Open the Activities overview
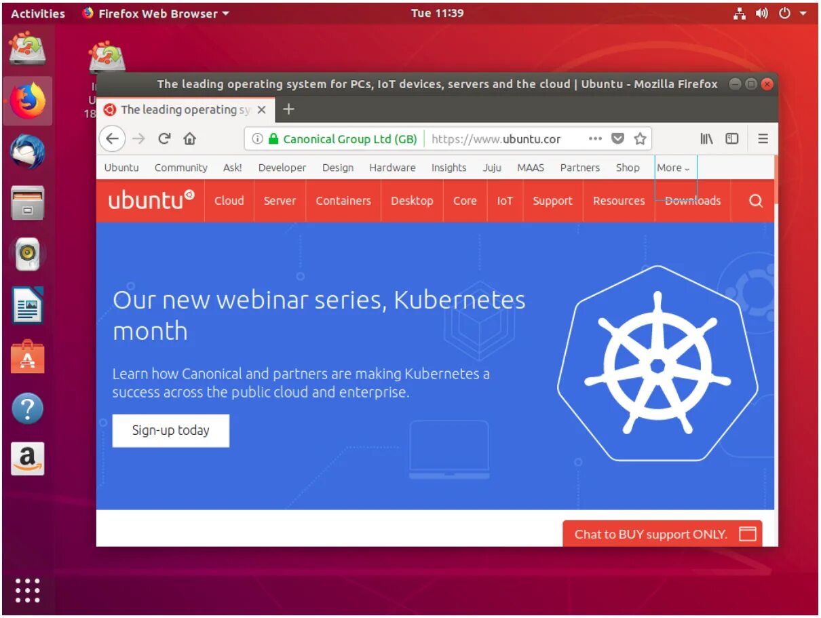This screenshot has height=618, width=821. pyautogui.click(x=38, y=14)
